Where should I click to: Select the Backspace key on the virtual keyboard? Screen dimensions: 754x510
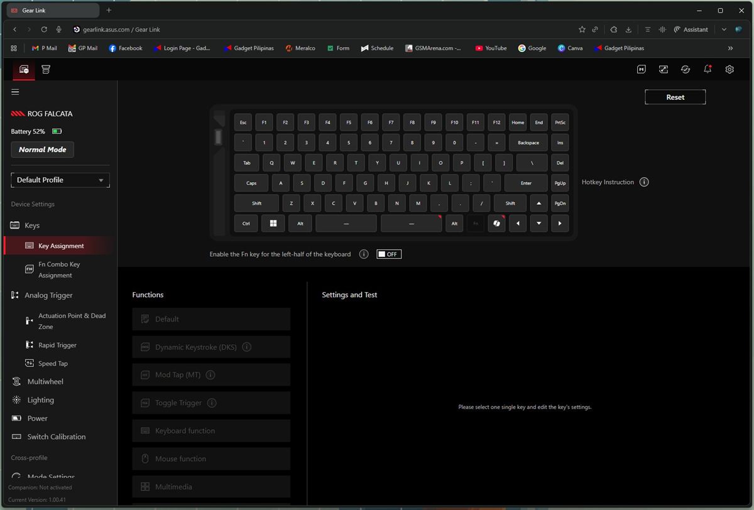click(x=528, y=143)
